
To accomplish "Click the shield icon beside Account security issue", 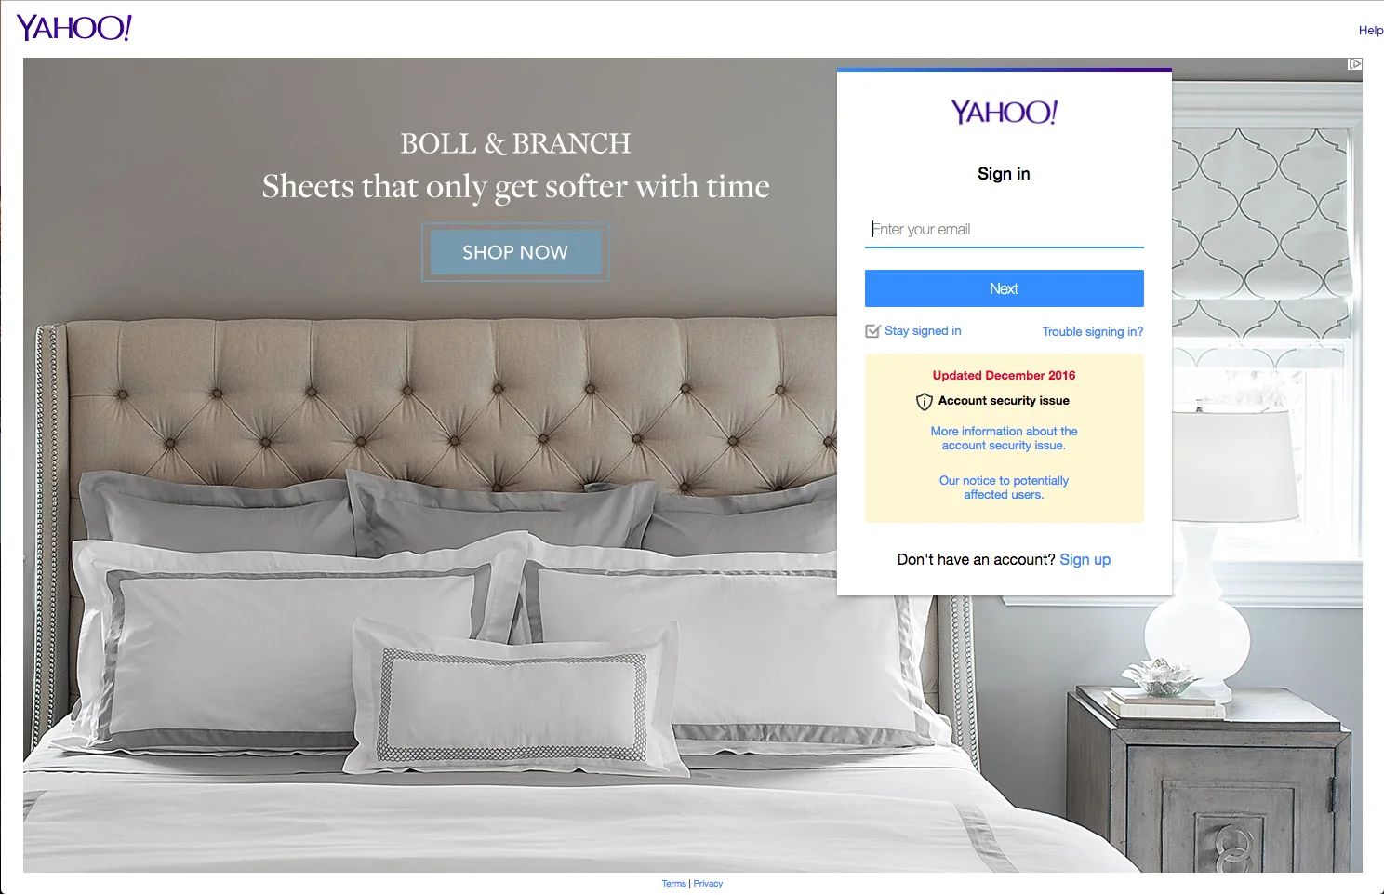I will point(924,402).
